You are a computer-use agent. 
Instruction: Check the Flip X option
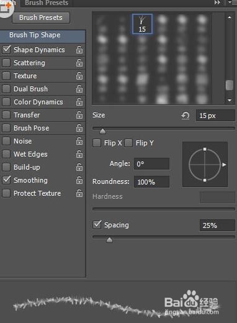97,143
